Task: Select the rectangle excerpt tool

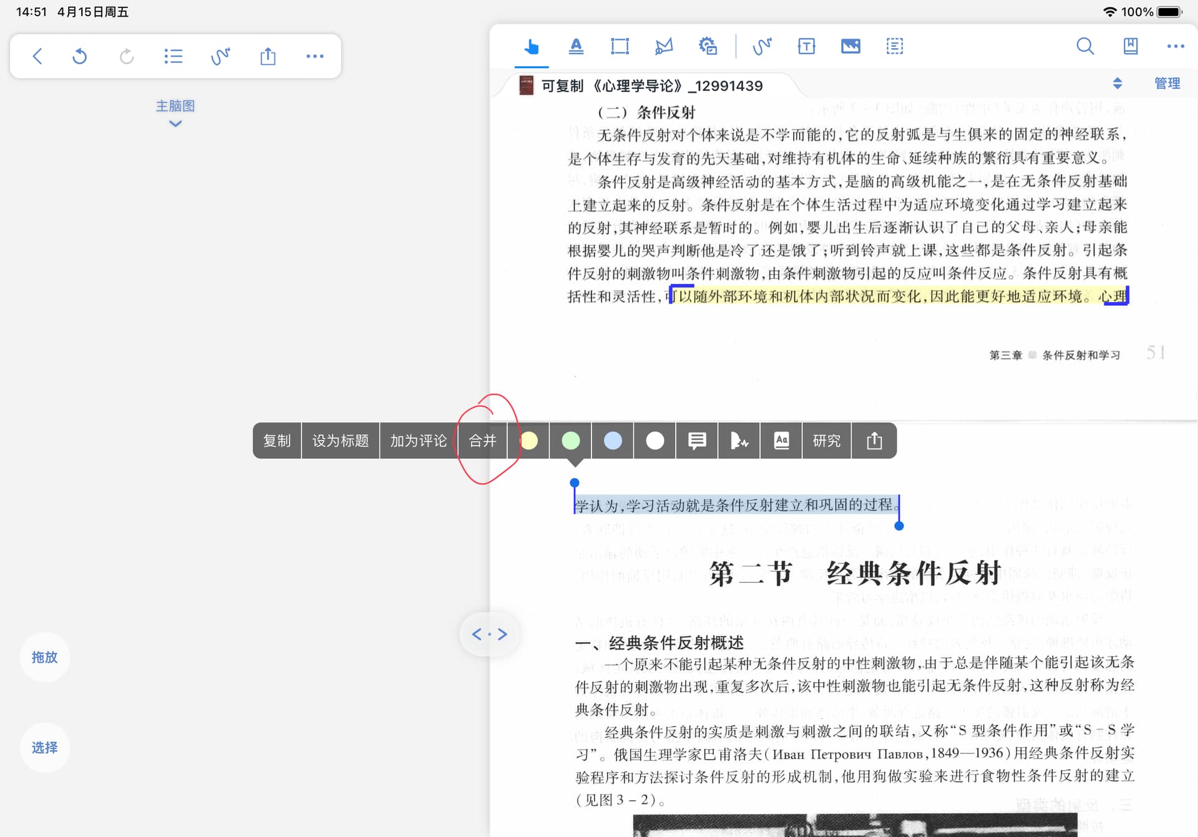Action: point(620,47)
